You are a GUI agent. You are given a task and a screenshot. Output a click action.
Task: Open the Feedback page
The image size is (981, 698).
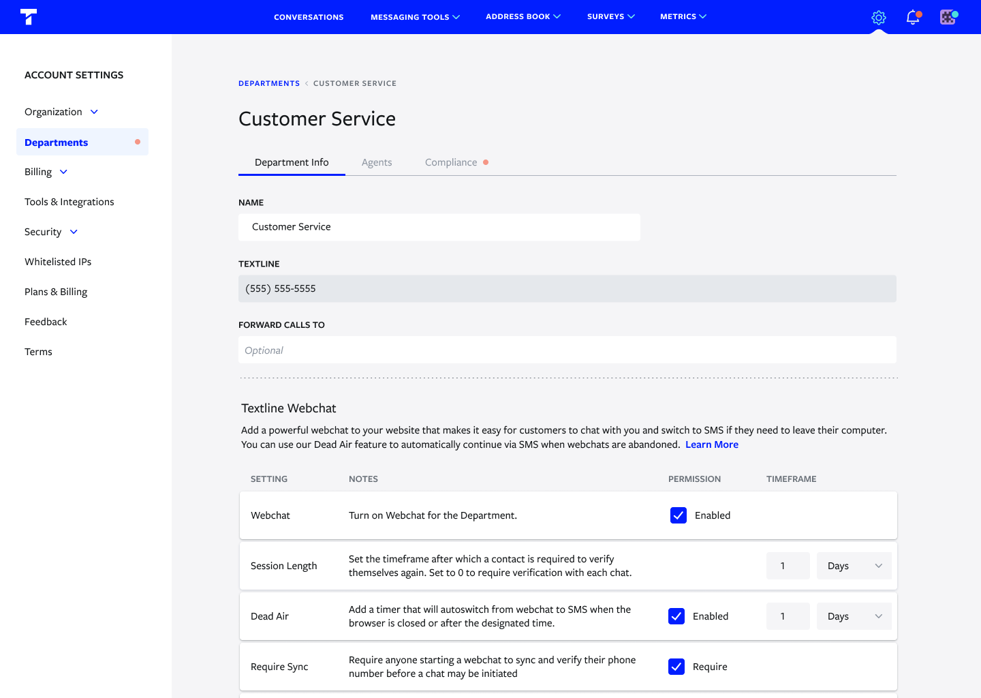[46, 322]
